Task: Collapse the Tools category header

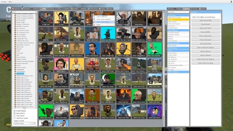Action: coord(178,51)
